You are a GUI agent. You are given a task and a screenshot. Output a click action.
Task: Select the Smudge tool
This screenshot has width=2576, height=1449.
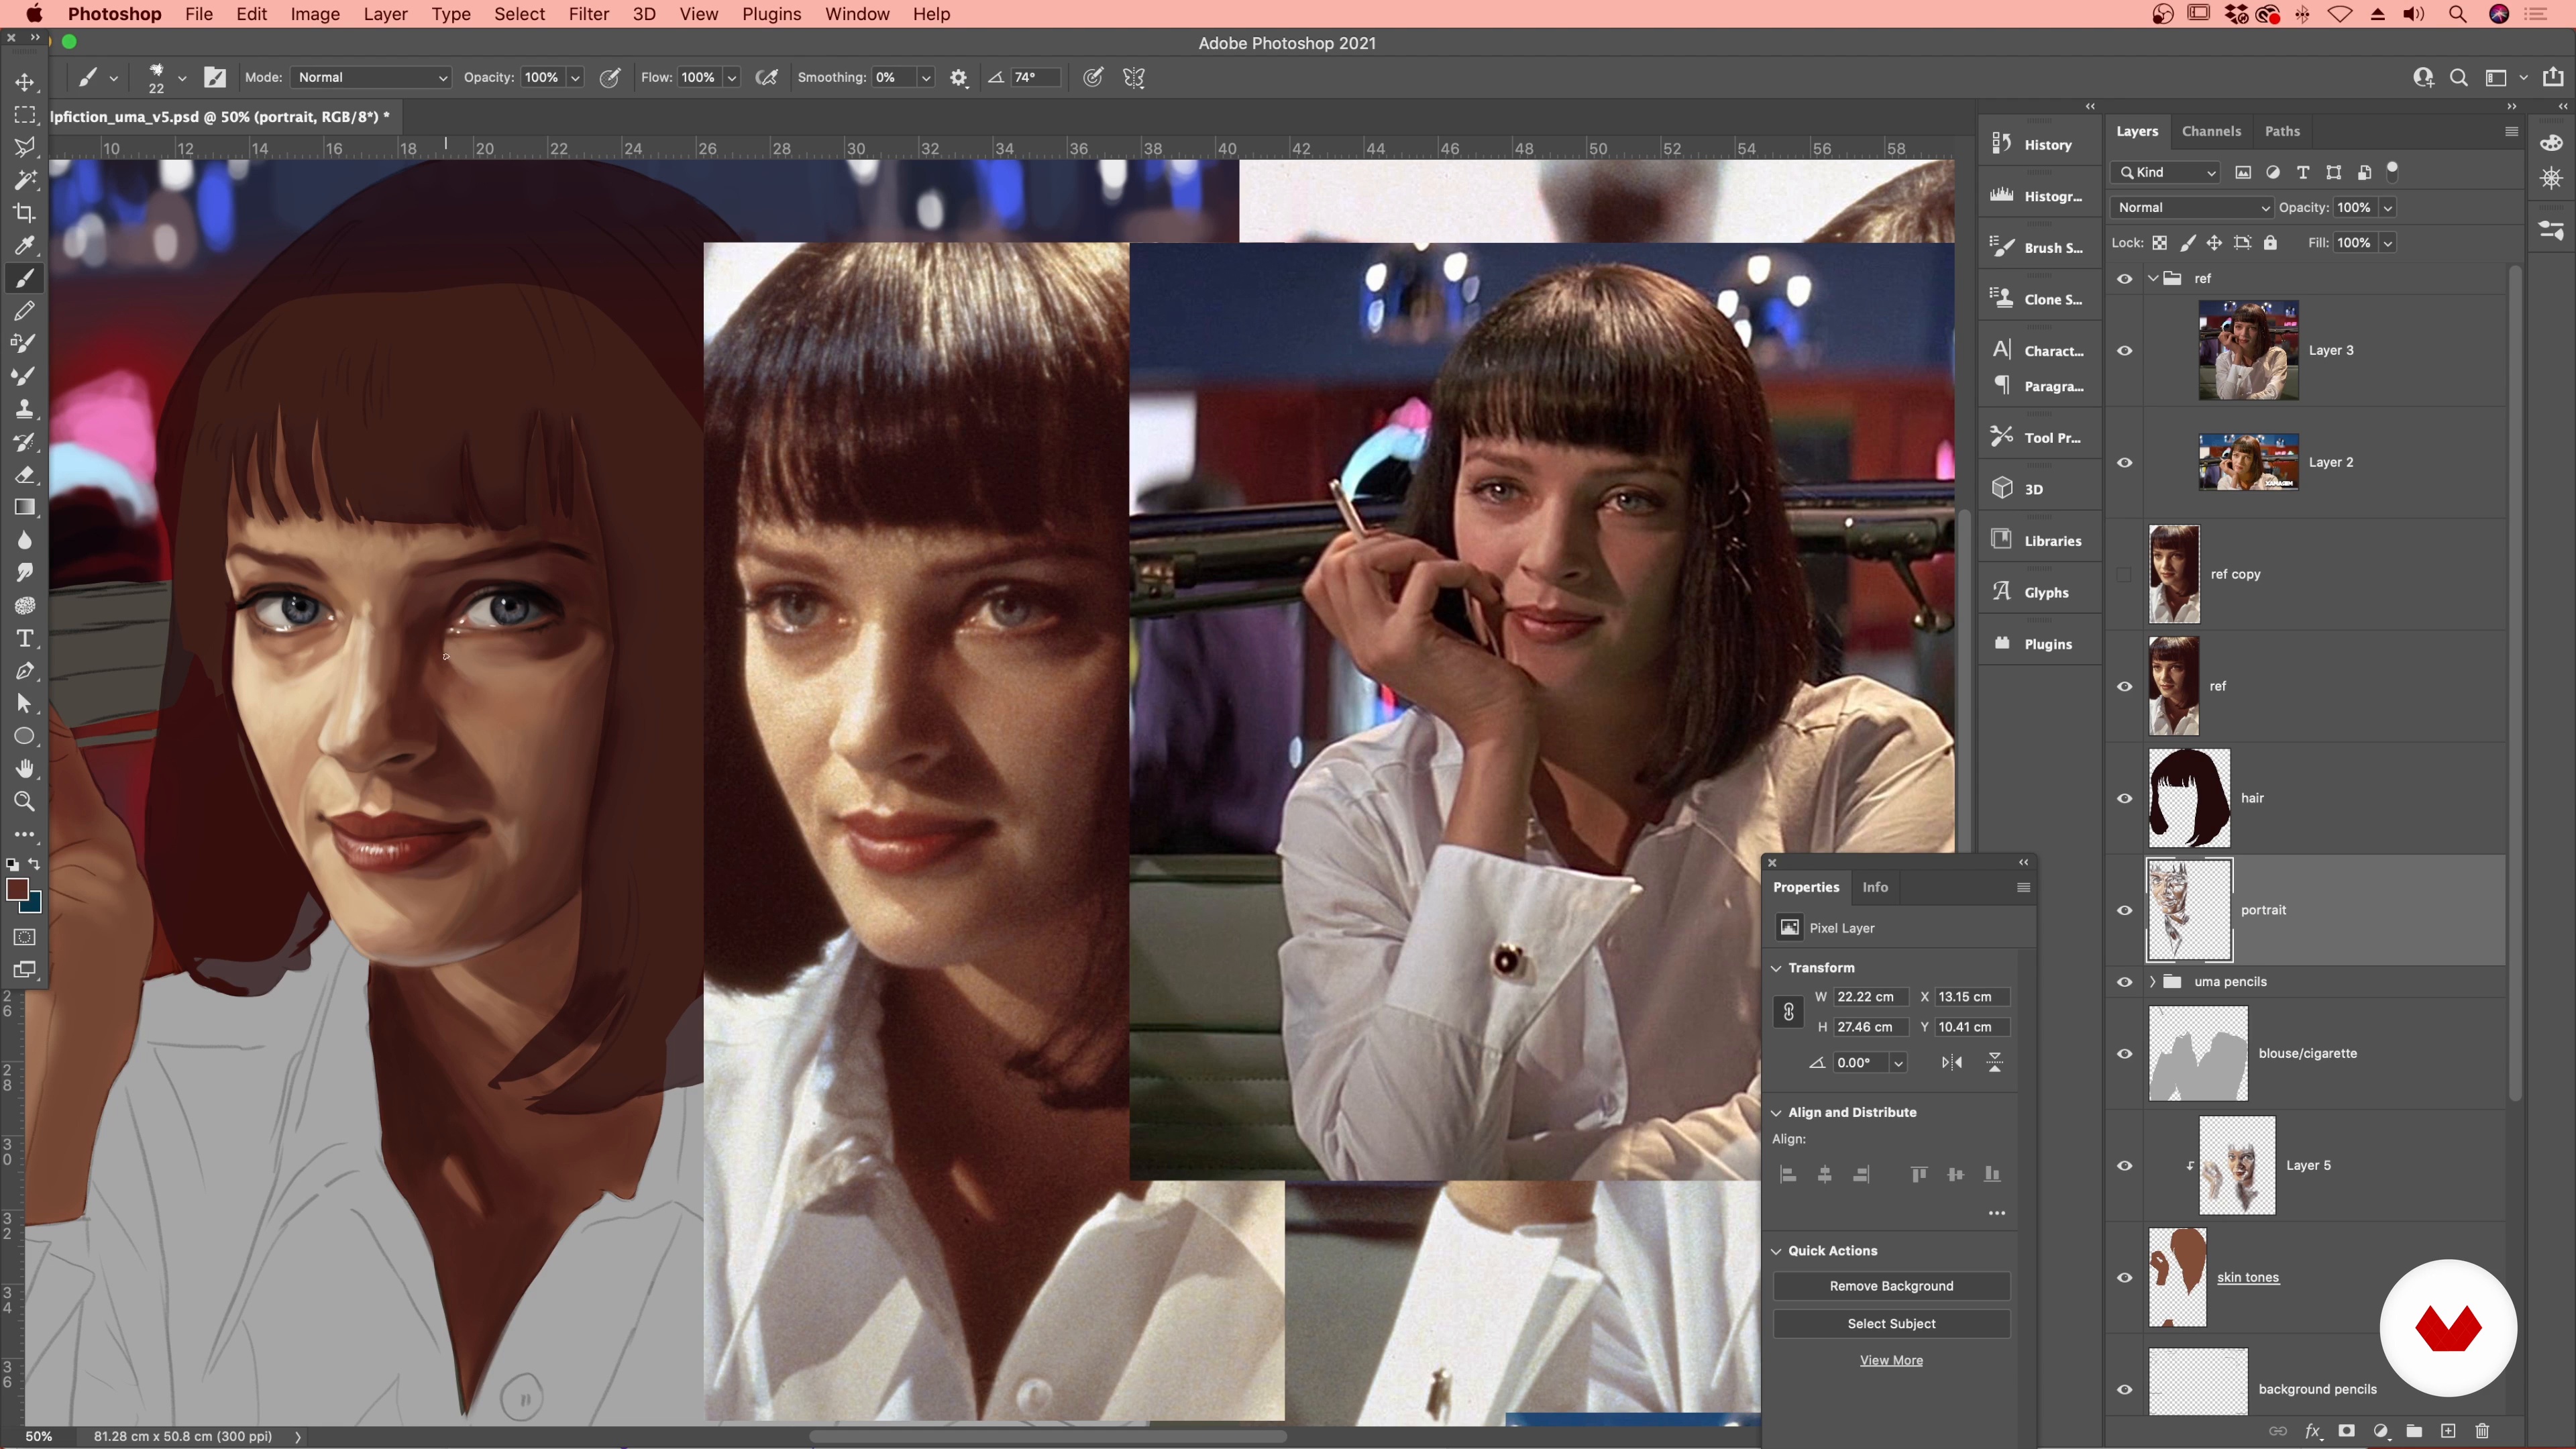pos(24,572)
